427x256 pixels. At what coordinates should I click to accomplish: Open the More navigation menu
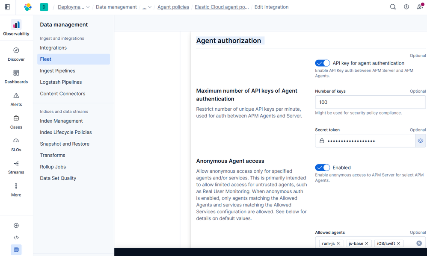(16, 190)
